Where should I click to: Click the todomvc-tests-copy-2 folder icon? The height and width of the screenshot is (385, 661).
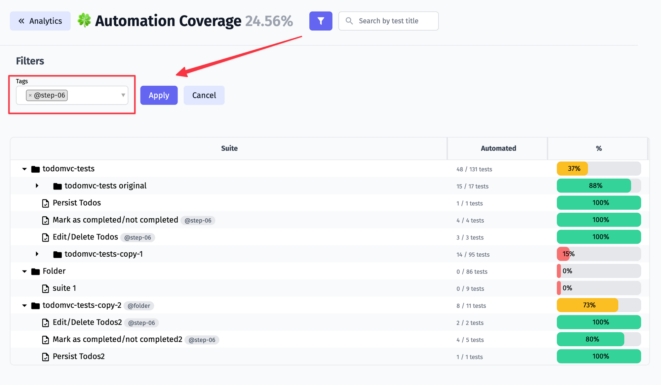coord(35,306)
